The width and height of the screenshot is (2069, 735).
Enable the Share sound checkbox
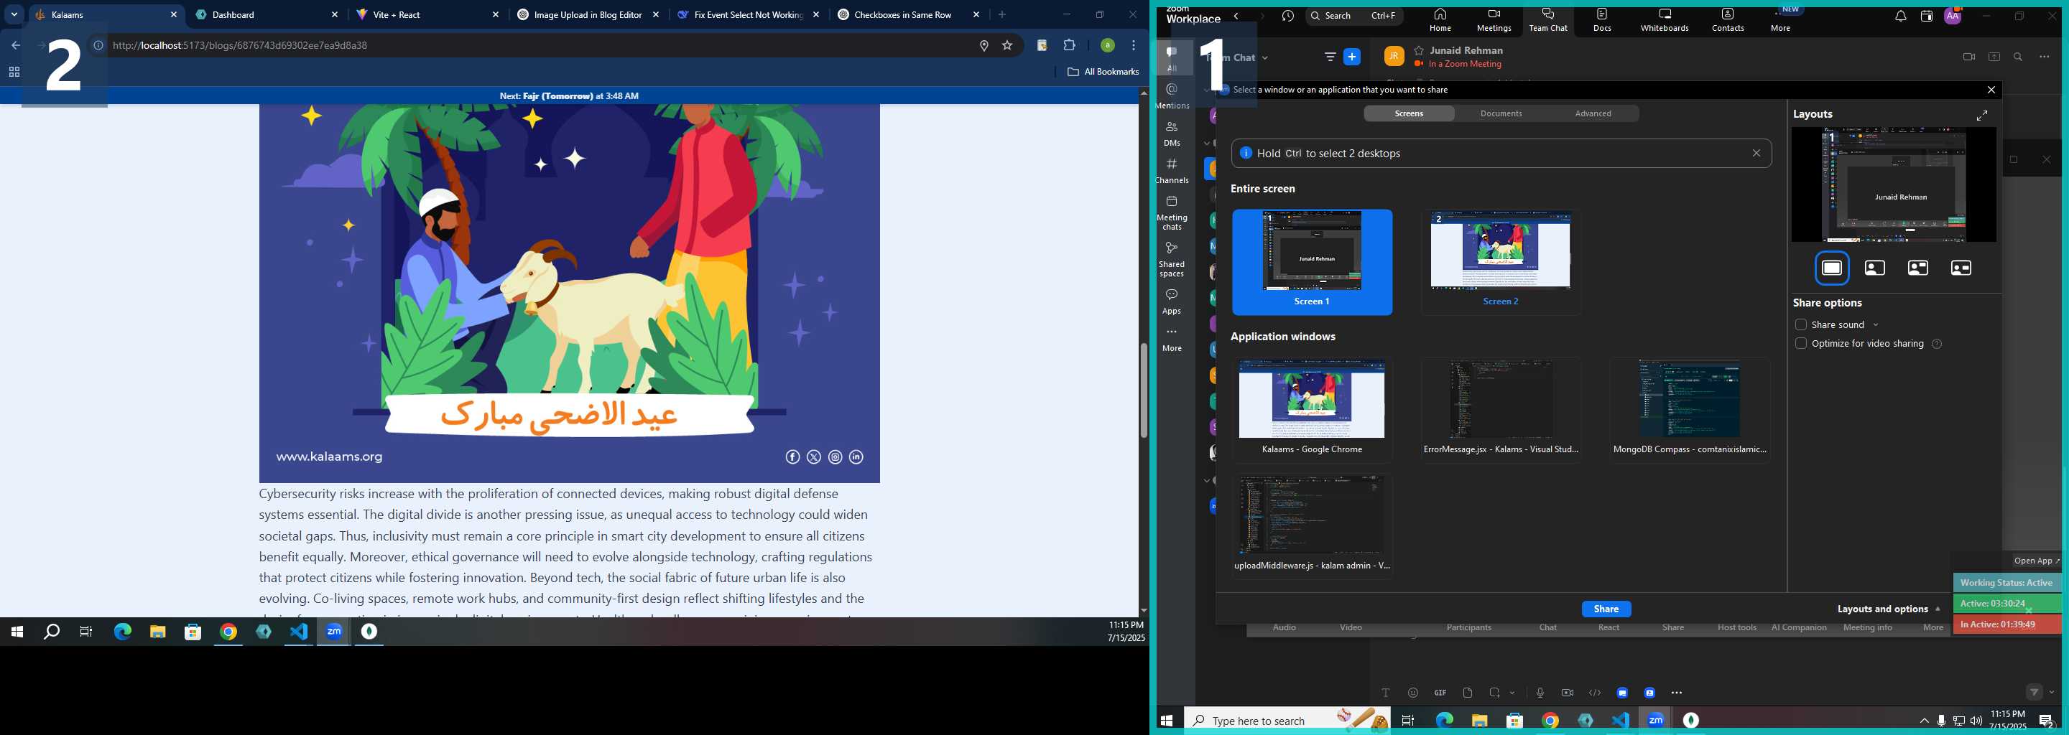(1801, 325)
